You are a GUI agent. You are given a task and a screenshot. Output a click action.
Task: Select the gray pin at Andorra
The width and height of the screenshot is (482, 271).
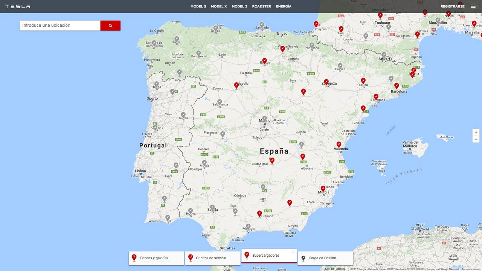pyautogui.click(x=384, y=55)
